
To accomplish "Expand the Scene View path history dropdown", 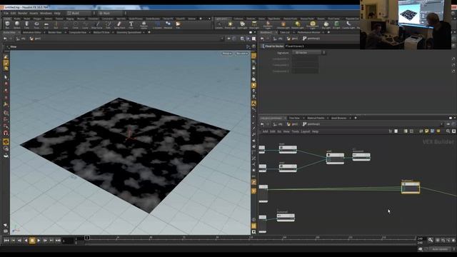I will click(x=222, y=39).
